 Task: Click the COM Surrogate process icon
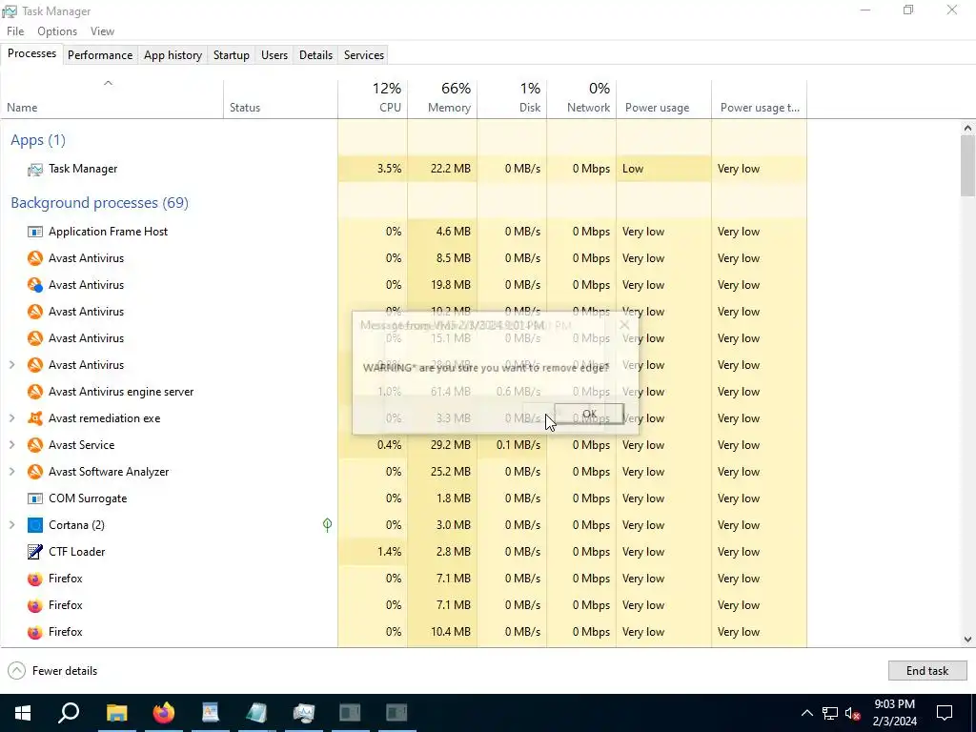pos(35,498)
